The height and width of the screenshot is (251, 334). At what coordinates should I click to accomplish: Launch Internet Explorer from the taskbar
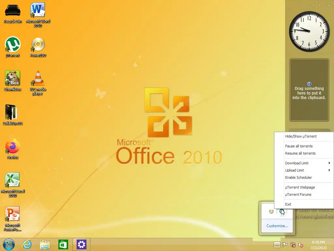pyautogui.click(x=27, y=244)
